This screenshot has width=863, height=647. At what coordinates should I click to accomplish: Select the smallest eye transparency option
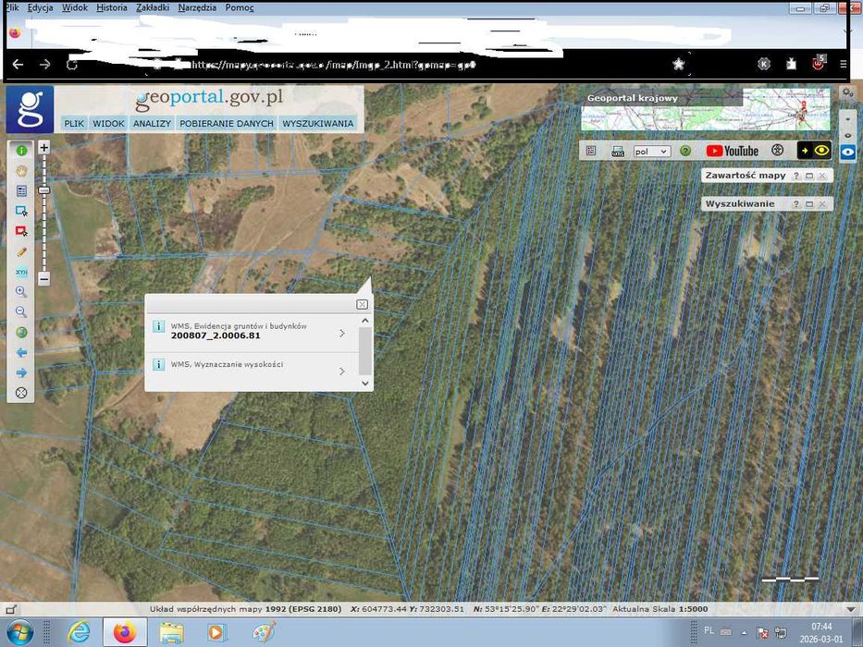click(847, 119)
